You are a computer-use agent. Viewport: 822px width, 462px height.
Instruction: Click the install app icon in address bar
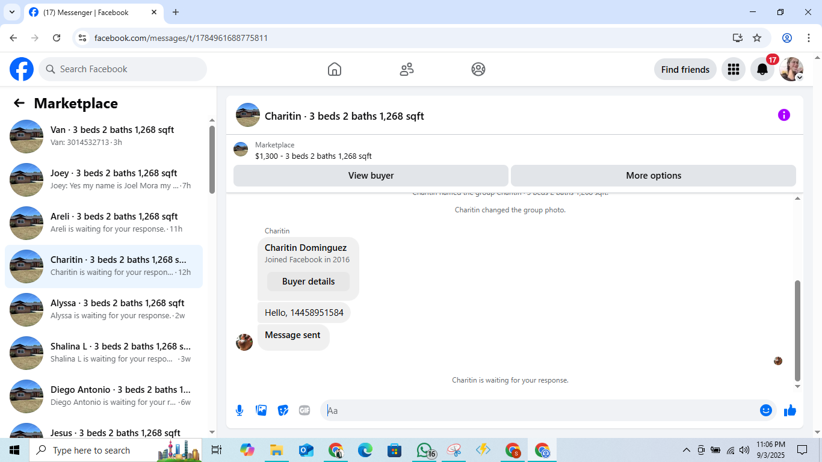pyautogui.click(x=738, y=38)
